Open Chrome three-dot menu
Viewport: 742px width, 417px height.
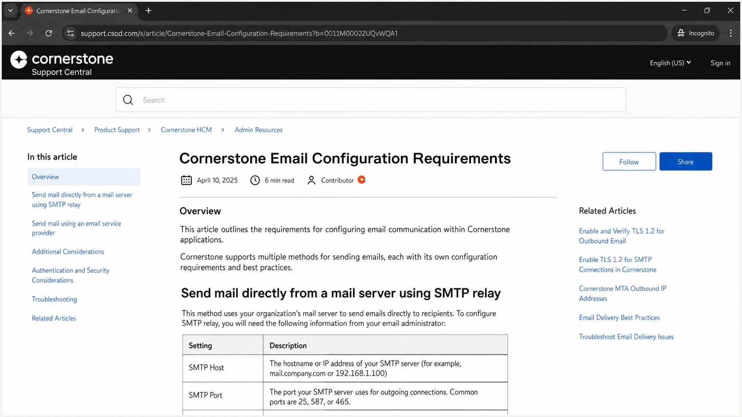tap(730, 33)
